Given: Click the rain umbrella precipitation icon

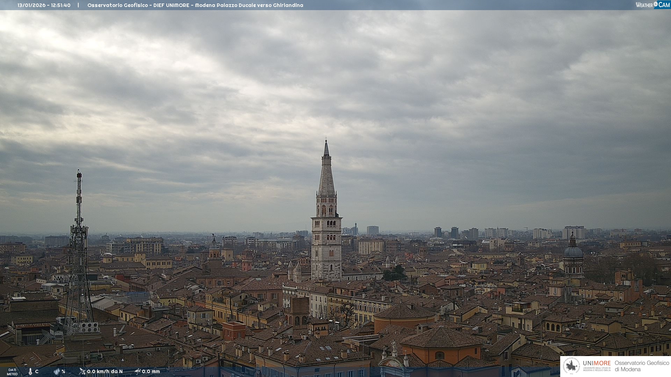Looking at the screenshot, I should [x=138, y=371].
